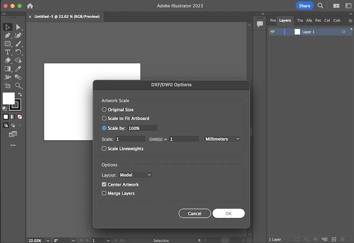Screen dimensions: 354x243
Task: Click the Cancel button
Action: point(194,213)
